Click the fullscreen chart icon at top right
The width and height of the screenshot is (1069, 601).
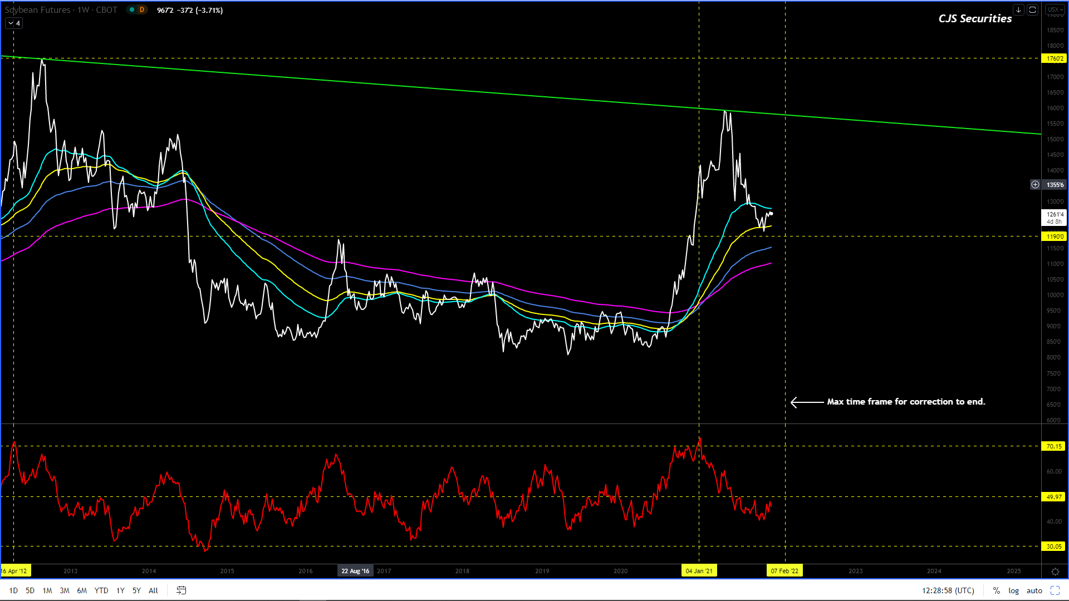(1032, 9)
